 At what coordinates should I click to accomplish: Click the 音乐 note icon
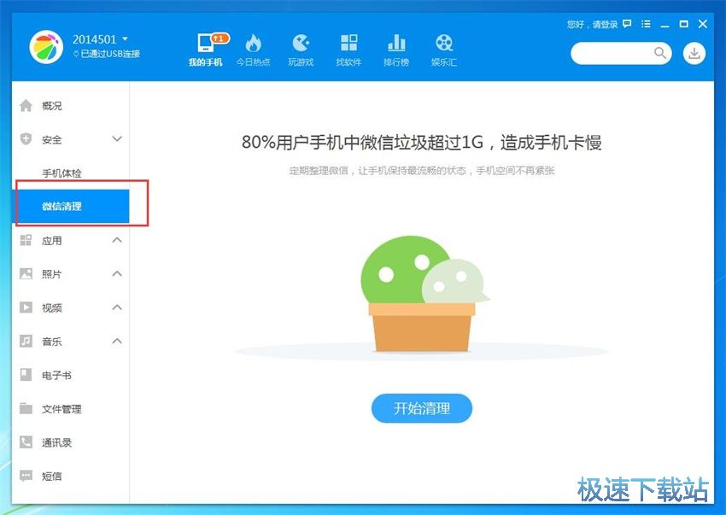pos(26,341)
